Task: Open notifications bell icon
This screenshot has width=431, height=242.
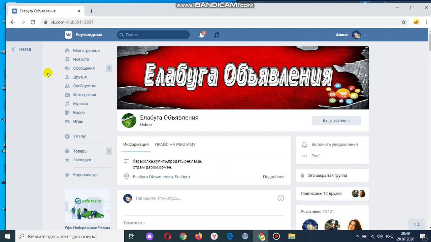Action: coord(202,35)
